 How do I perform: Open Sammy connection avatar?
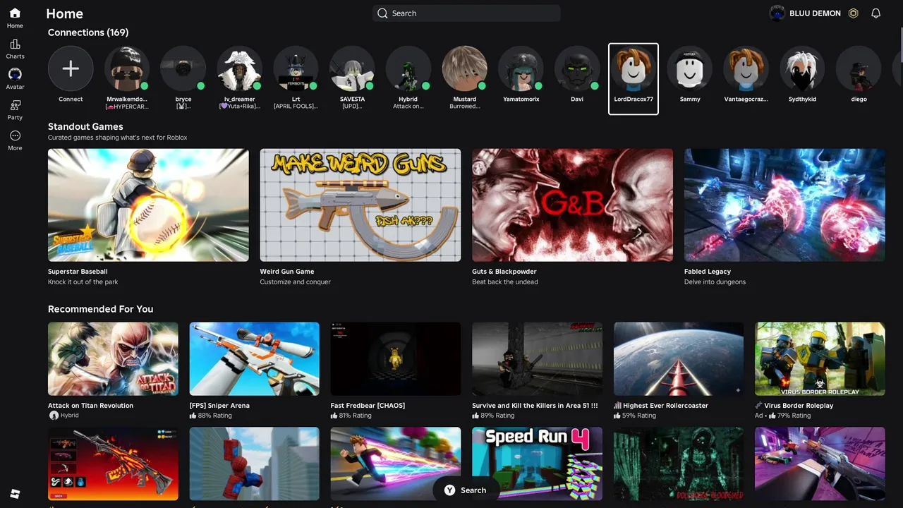pos(690,68)
